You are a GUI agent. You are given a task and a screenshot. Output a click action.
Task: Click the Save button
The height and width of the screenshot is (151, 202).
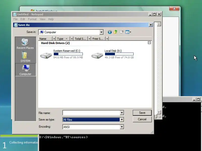tap(142, 113)
